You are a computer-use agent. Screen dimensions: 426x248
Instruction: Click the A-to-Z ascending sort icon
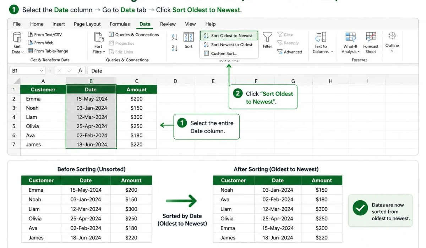175,37
